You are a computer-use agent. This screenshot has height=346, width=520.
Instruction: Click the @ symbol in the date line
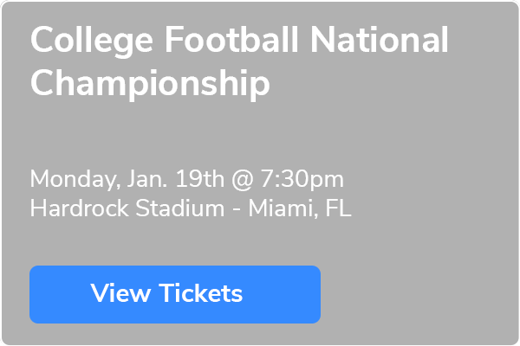coord(243,180)
